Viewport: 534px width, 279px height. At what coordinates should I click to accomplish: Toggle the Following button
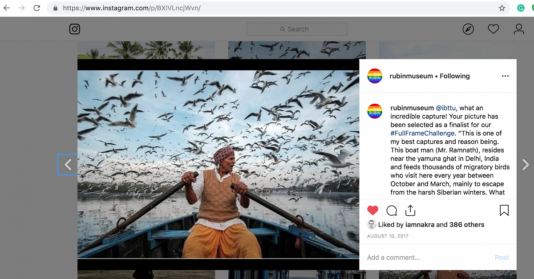[x=455, y=76]
